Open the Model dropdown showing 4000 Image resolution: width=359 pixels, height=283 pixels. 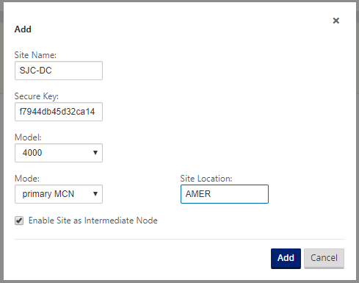tap(59, 153)
